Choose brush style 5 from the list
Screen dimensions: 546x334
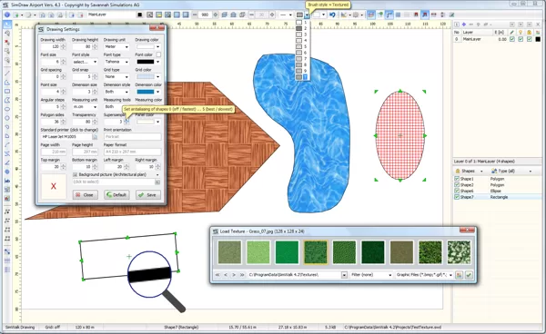[301, 46]
